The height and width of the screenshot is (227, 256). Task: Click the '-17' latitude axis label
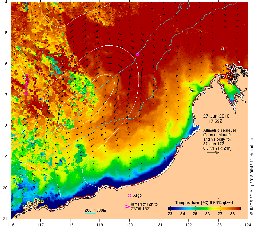(x=4, y=95)
